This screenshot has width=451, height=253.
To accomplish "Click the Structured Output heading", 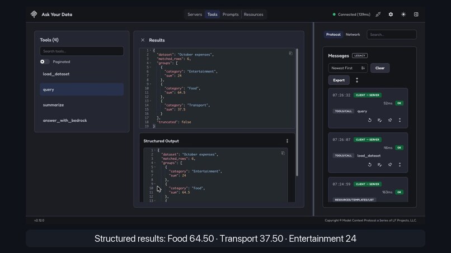I will point(161,141).
